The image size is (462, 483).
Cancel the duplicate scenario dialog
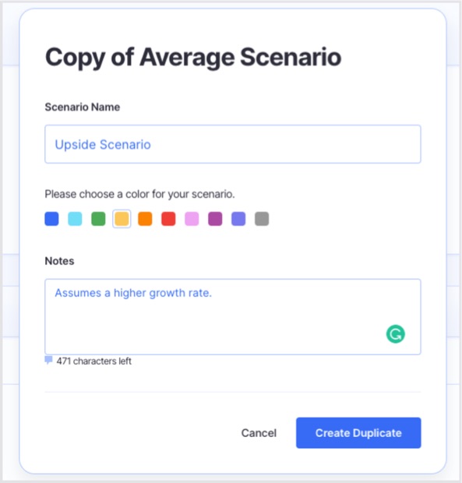click(x=259, y=433)
